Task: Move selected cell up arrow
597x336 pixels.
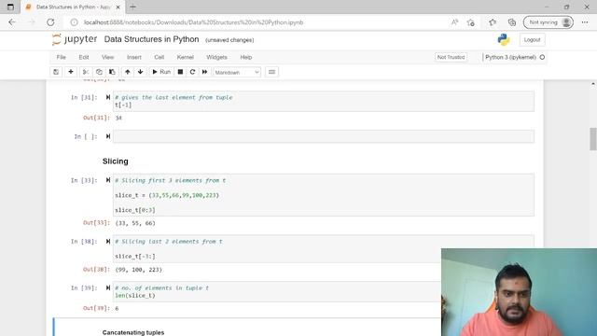Action: click(x=128, y=72)
